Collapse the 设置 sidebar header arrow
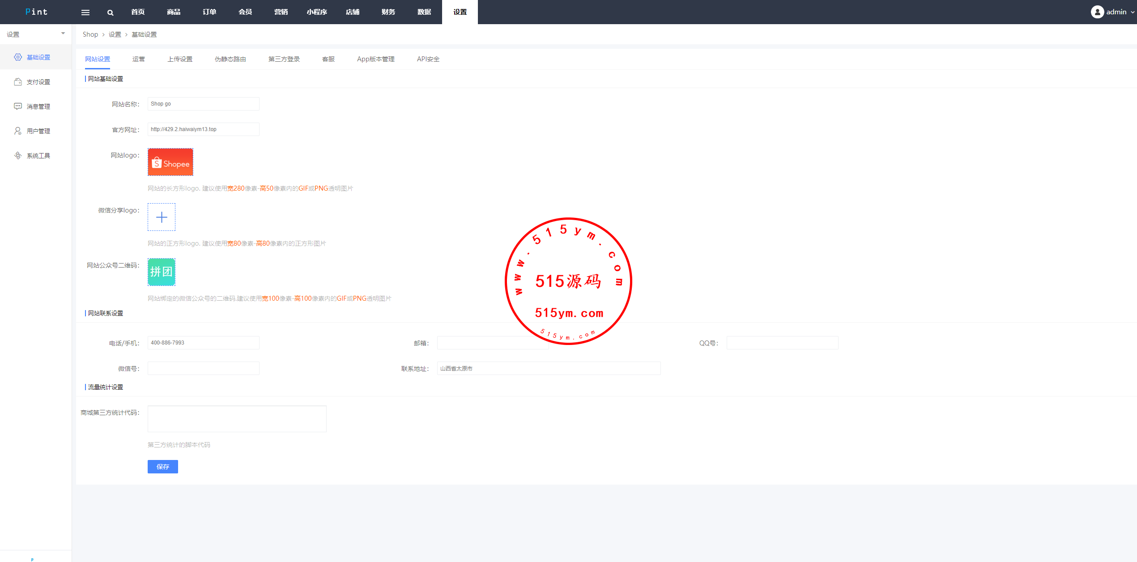Viewport: 1137px width, 562px height. click(x=63, y=34)
